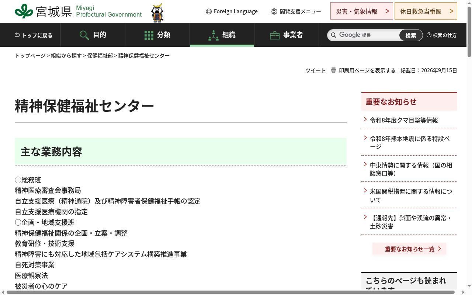The width and height of the screenshot is (472, 295).
Task: Click the question mark icon by 検索の仕方
Action: 429,35
